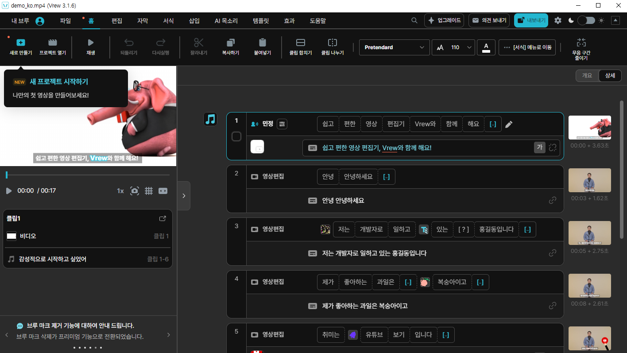627x353 pixels.
Task: Open the 효과 menu
Action: coord(289,21)
